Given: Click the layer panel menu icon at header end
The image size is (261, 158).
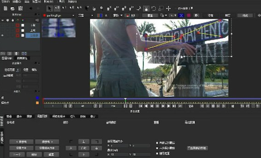Looking at the screenshot, I should click(x=37, y=20).
